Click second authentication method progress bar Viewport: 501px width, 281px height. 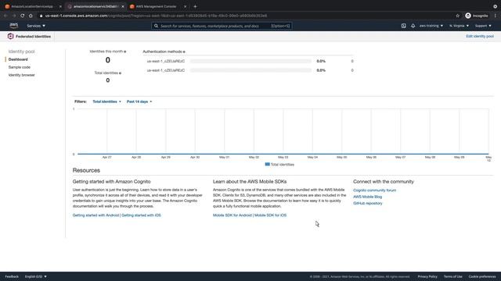250,70
